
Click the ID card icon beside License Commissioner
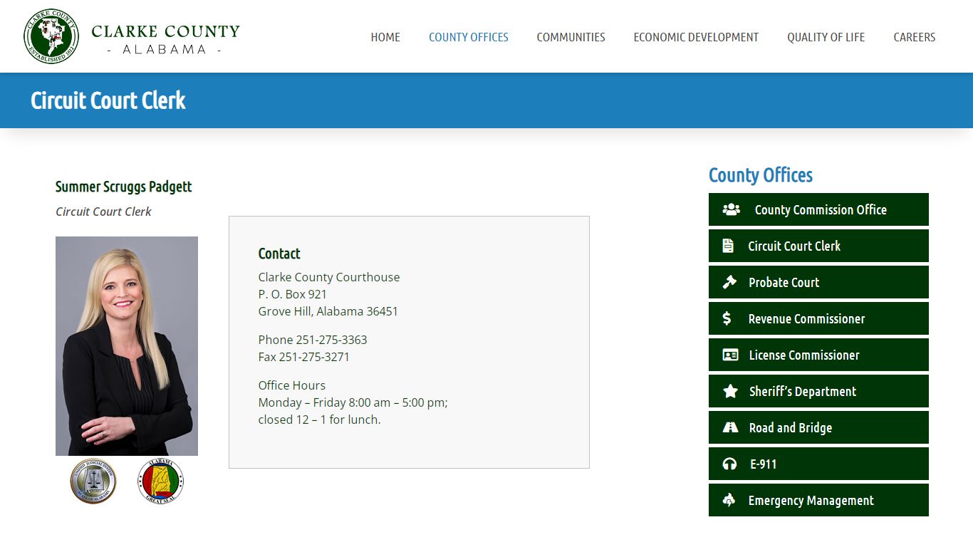click(730, 355)
